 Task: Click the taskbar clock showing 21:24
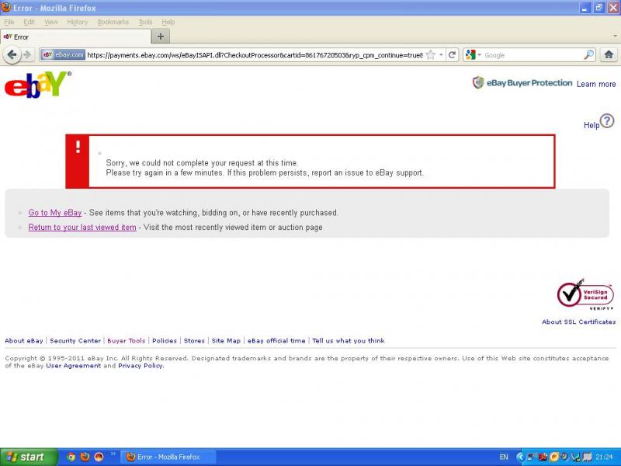(x=605, y=457)
